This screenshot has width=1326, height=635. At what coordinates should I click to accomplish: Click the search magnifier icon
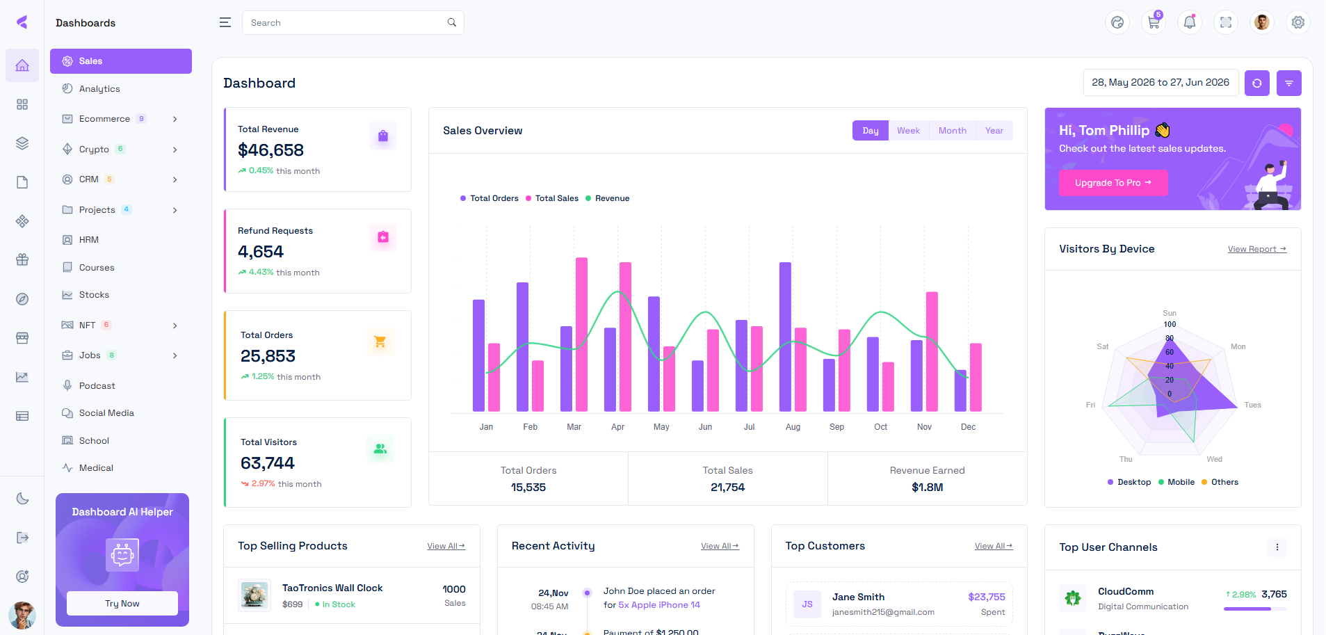pos(452,22)
